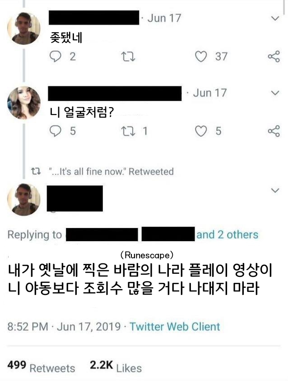Share the first tweet in the thread
Viewport: 288px width, 381px height.
pyautogui.click(x=274, y=57)
